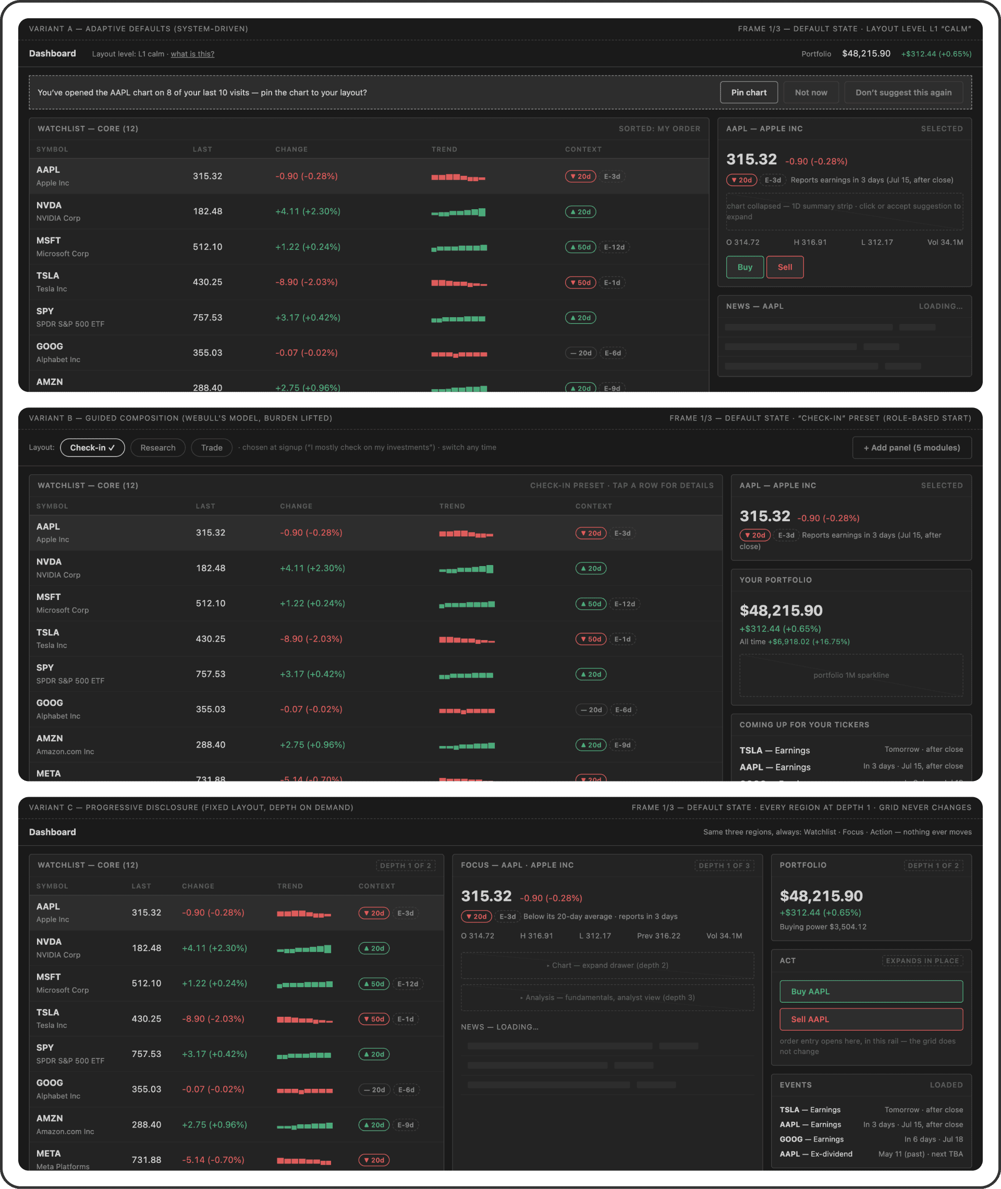The height and width of the screenshot is (1189, 1001).
Task: Click 'DEPTH 1 OF 3' tag on Focus panel
Action: [x=724, y=866]
